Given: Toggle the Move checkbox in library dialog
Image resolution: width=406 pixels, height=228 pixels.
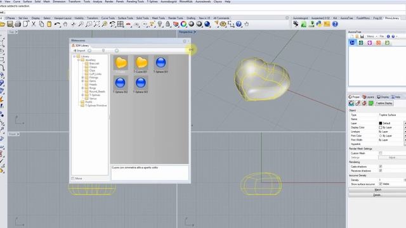Looking at the screenshot, I should coord(73,179).
